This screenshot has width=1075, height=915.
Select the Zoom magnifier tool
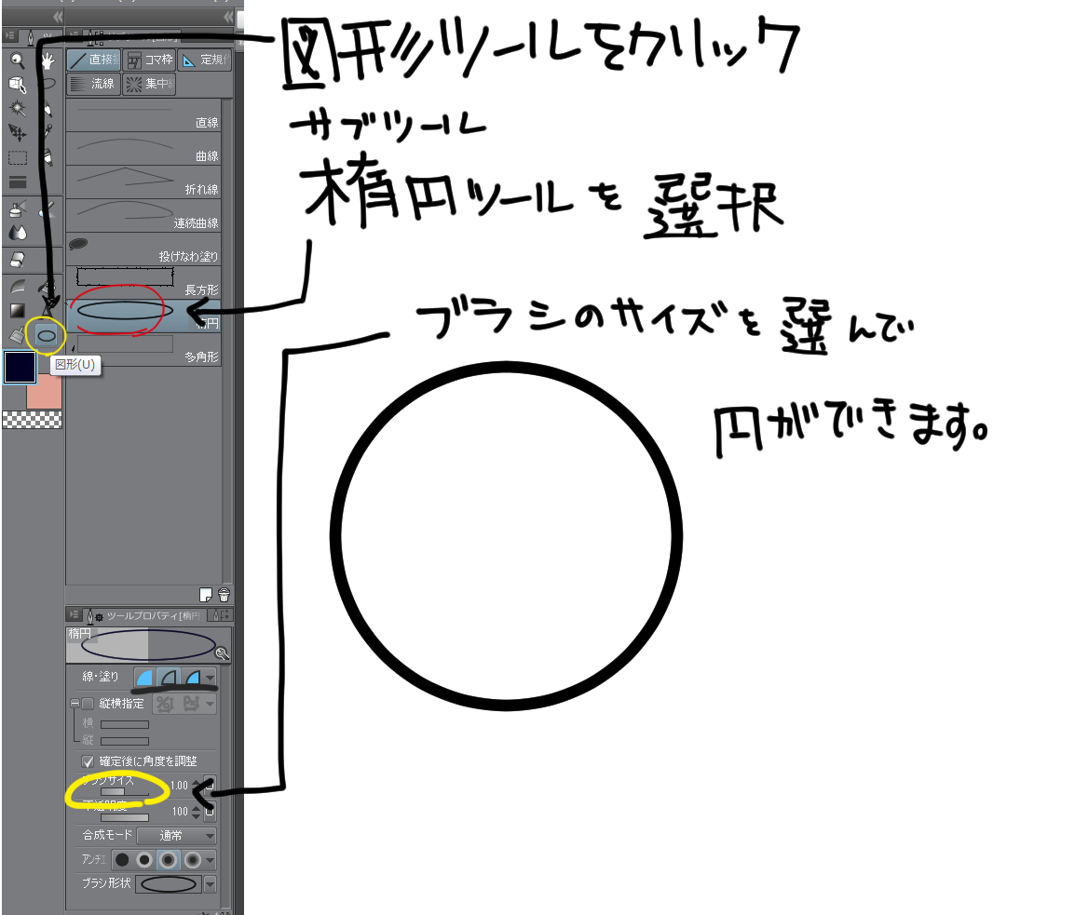point(17,61)
